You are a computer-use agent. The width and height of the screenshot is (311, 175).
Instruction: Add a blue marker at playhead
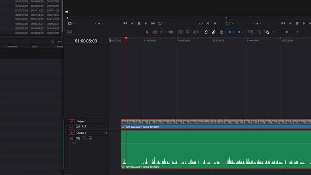(239, 32)
